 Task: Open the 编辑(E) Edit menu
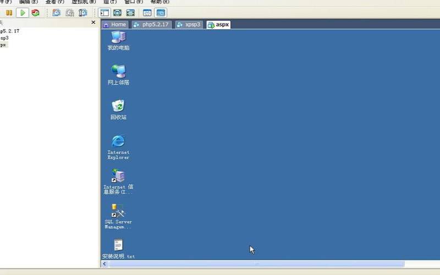[29, 2]
